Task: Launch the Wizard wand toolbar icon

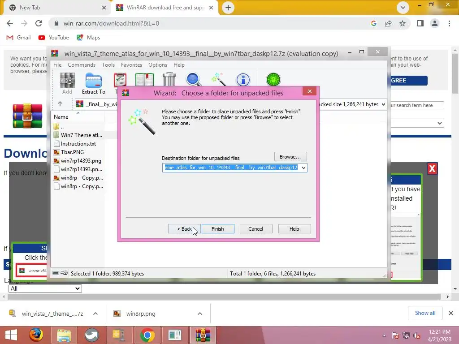Action: [219, 80]
